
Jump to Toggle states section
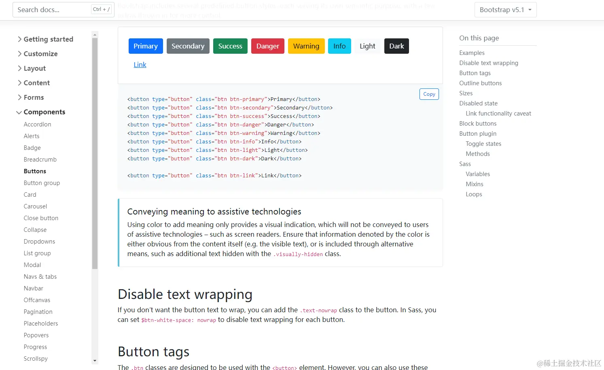(x=483, y=144)
